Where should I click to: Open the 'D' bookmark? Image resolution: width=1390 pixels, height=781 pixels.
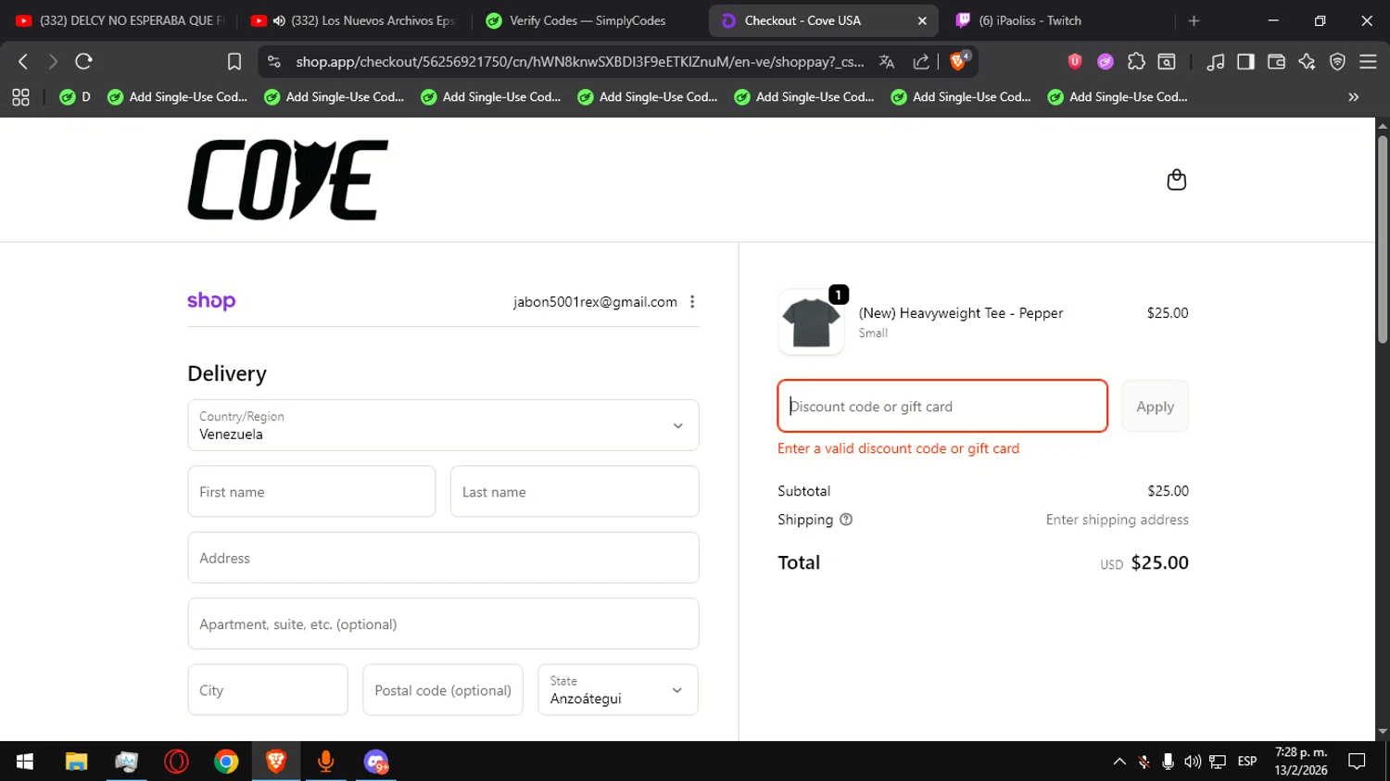point(76,96)
